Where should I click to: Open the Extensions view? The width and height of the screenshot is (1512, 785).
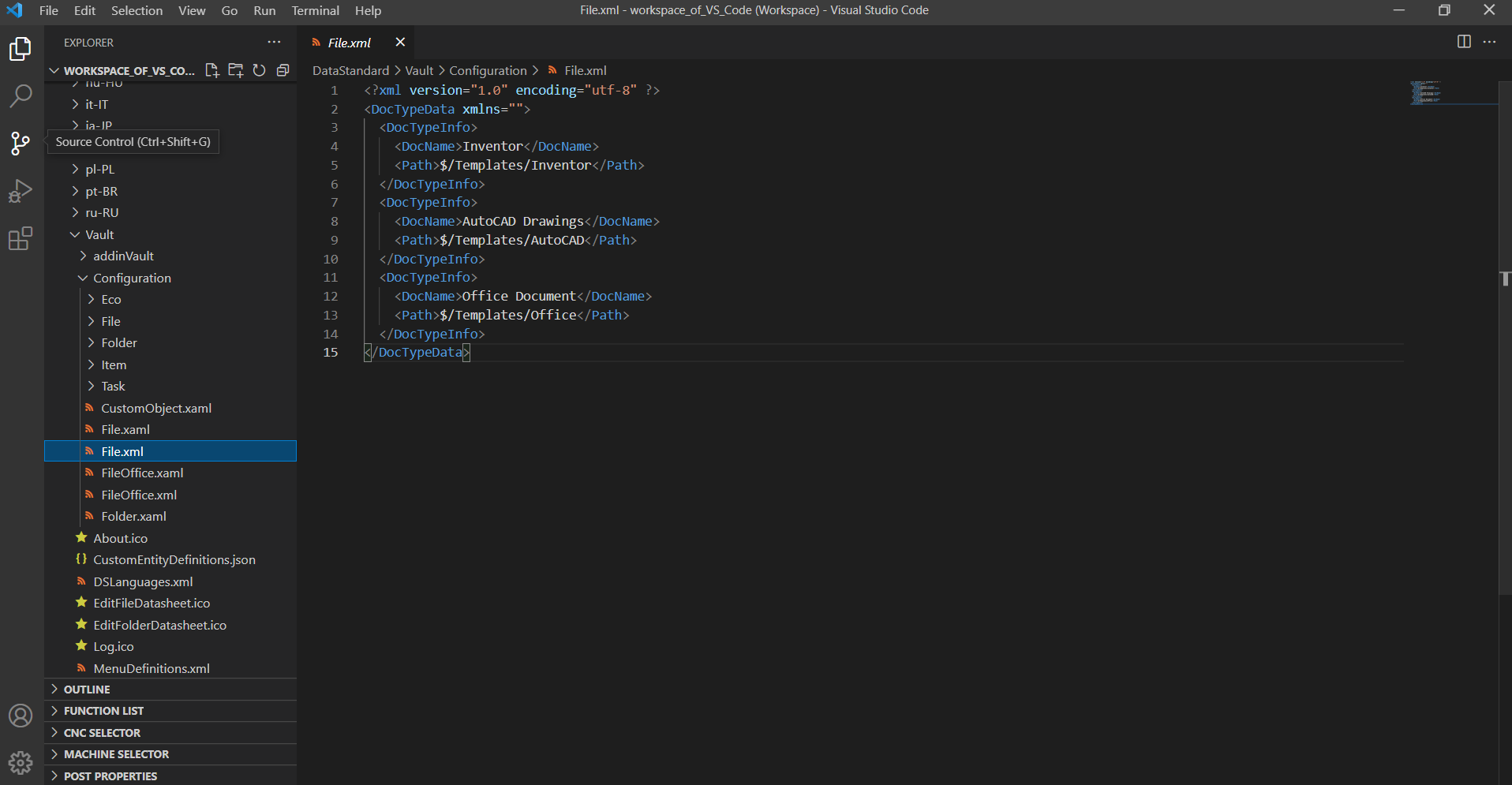coord(21,238)
